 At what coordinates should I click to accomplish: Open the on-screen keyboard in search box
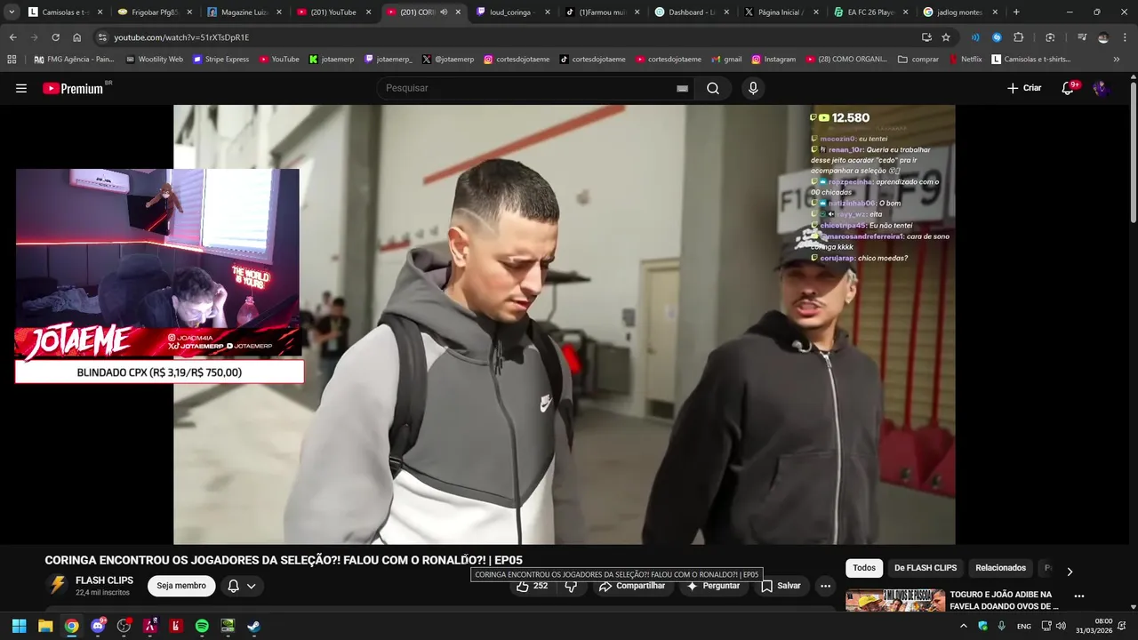682,88
